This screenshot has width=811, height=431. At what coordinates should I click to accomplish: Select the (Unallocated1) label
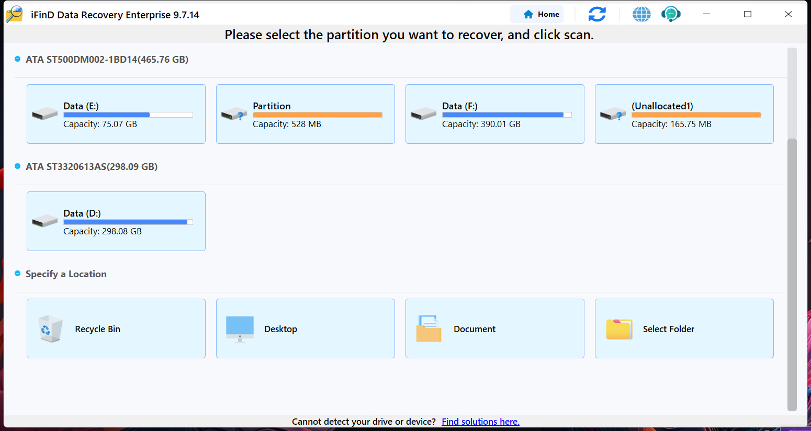[x=662, y=106]
